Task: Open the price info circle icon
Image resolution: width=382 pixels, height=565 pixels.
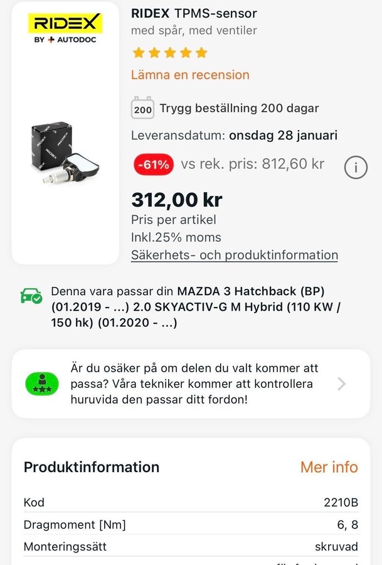Action: coord(356,167)
